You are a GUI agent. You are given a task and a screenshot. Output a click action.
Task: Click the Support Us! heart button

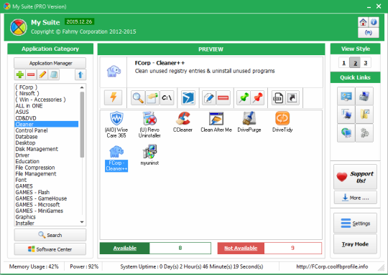[356, 177]
